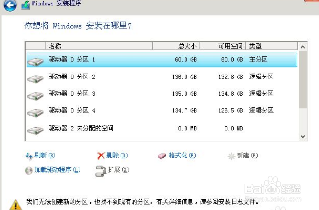Viewport: 319px width, 210px height.
Task: Click 逻辑分区 type cell of 分区 4
Action: 262,111
